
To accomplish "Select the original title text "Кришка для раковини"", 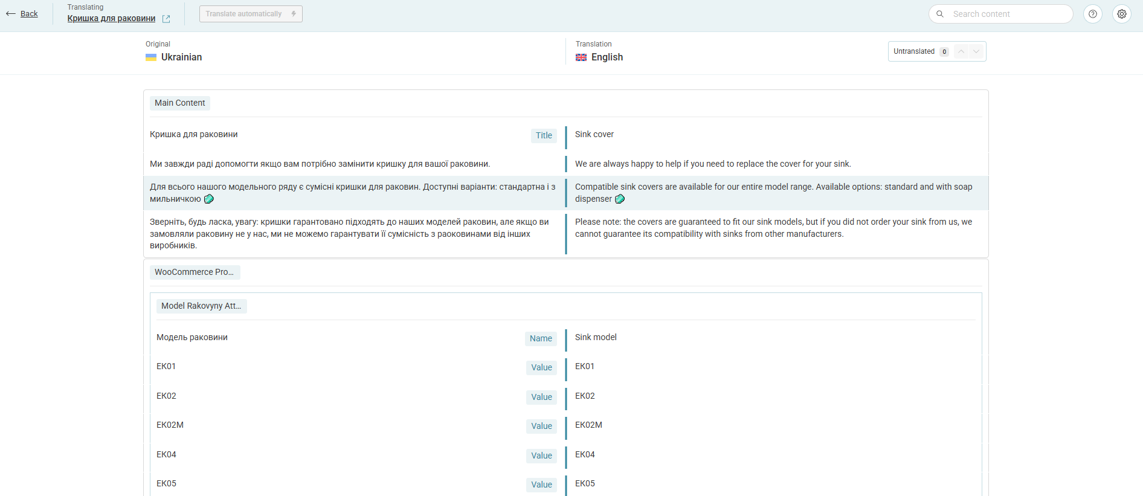I will pyautogui.click(x=194, y=135).
